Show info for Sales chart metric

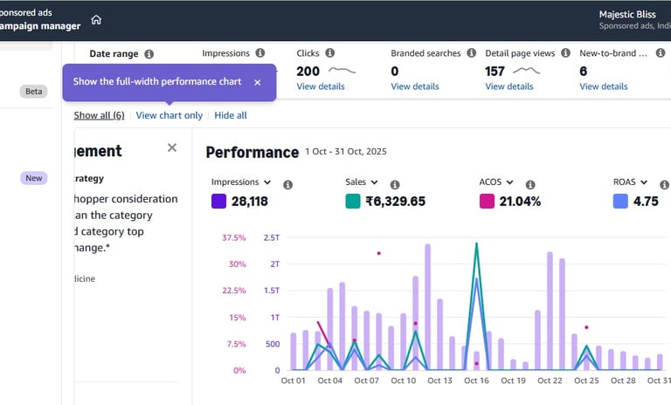pyautogui.click(x=395, y=184)
